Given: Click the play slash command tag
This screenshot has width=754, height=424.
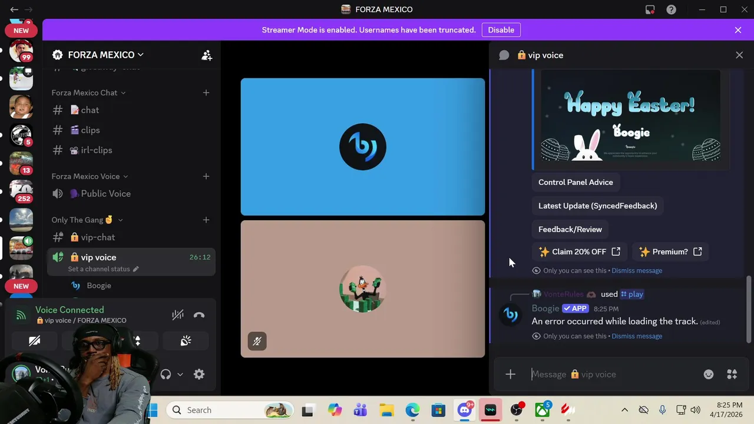Looking at the screenshot, I should pos(632,294).
